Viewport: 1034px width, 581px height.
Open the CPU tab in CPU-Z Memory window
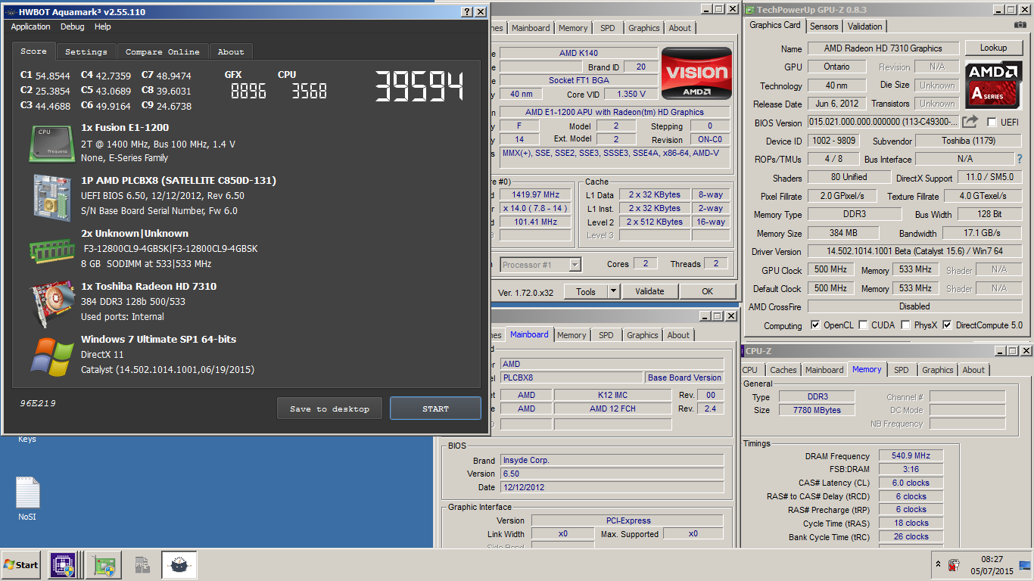pyautogui.click(x=749, y=370)
